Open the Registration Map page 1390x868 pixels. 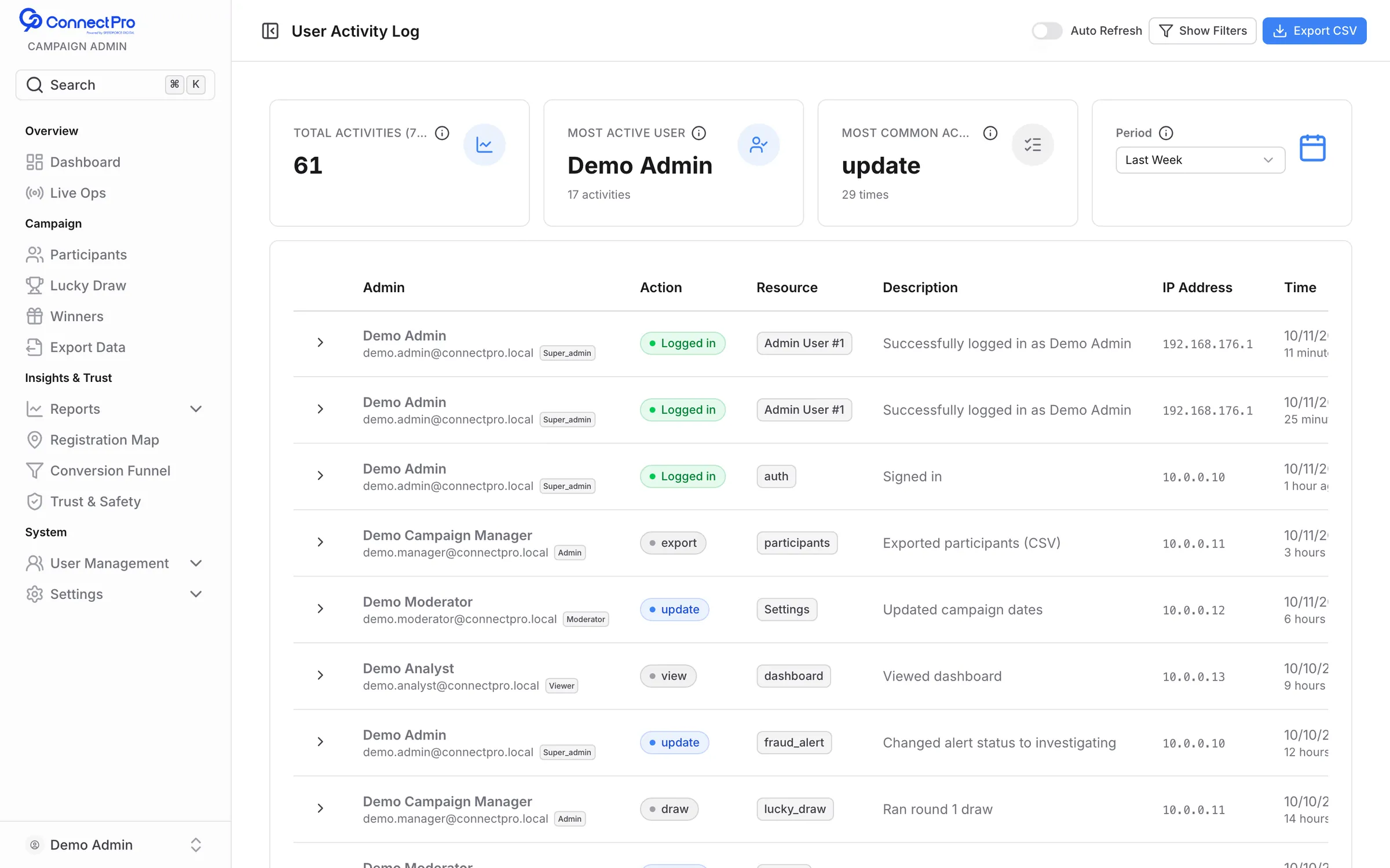[x=115, y=440]
